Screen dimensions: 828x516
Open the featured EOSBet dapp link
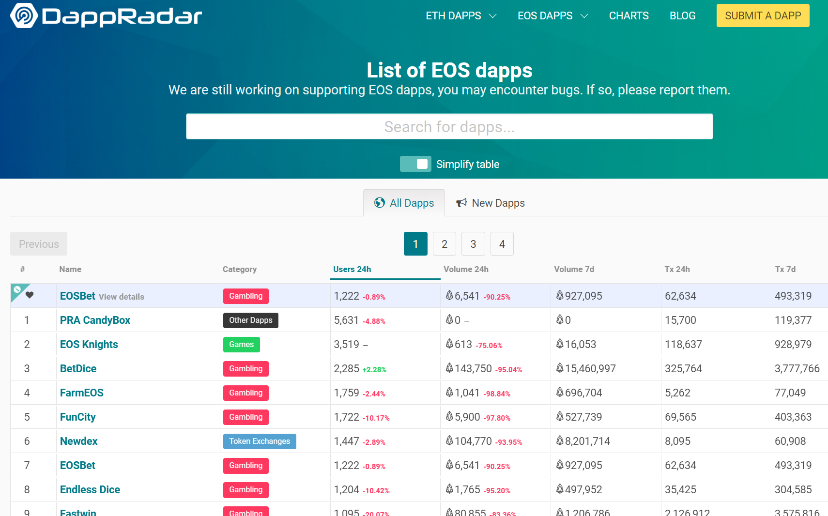[77, 296]
